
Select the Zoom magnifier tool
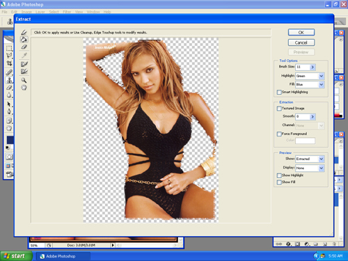coord(24,80)
